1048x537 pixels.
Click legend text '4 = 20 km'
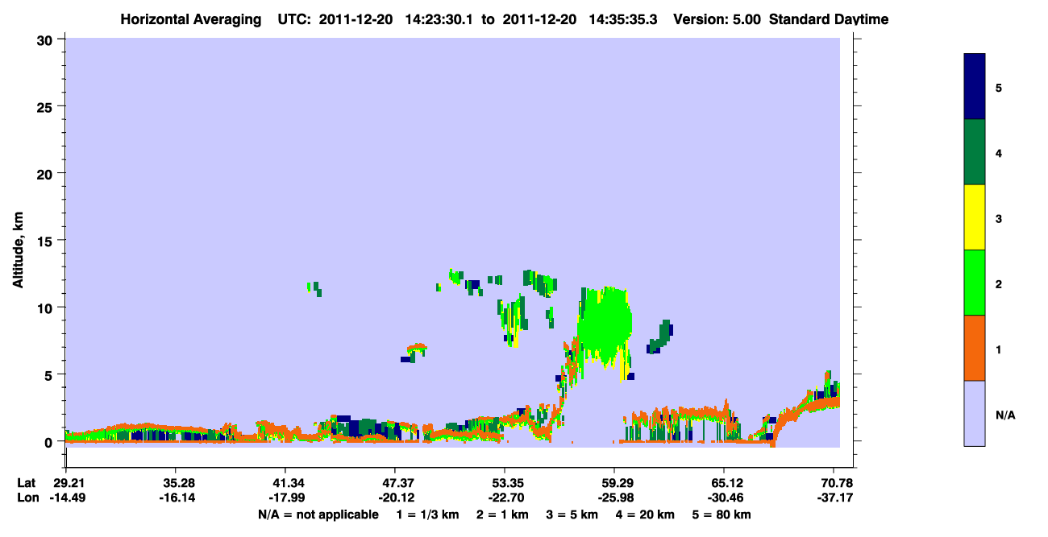point(646,514)
